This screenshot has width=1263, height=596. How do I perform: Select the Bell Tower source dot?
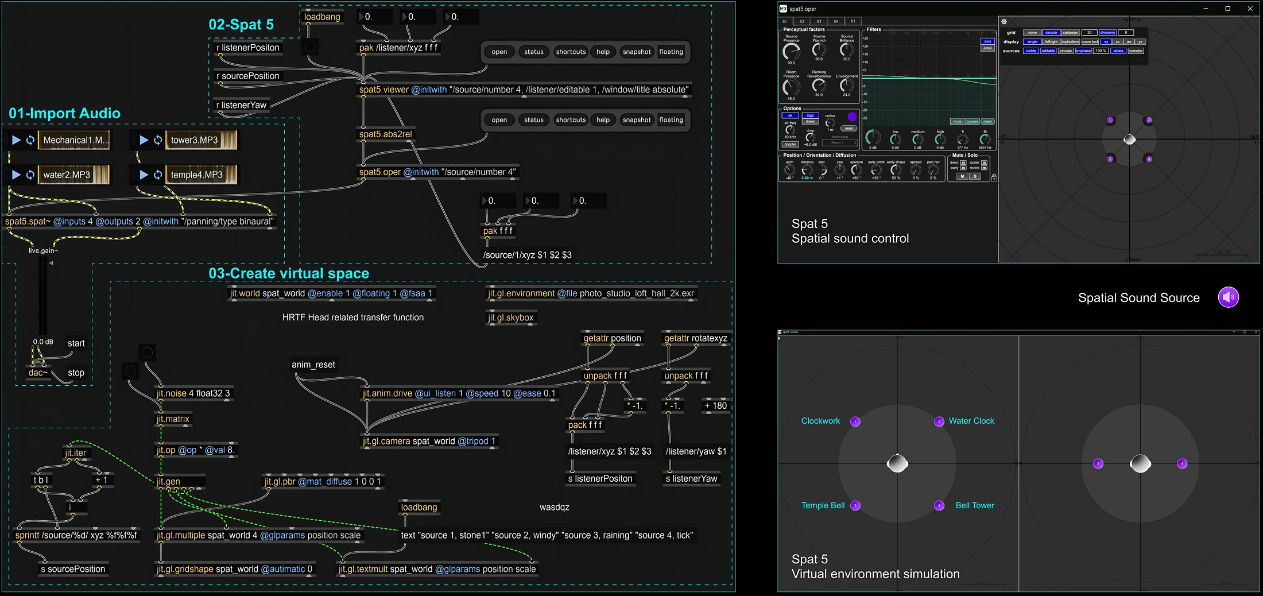(x=939, y=506)
